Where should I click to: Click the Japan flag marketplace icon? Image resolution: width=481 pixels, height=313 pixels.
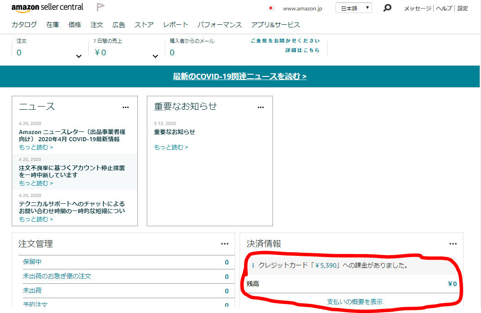(x=271, y=8)
